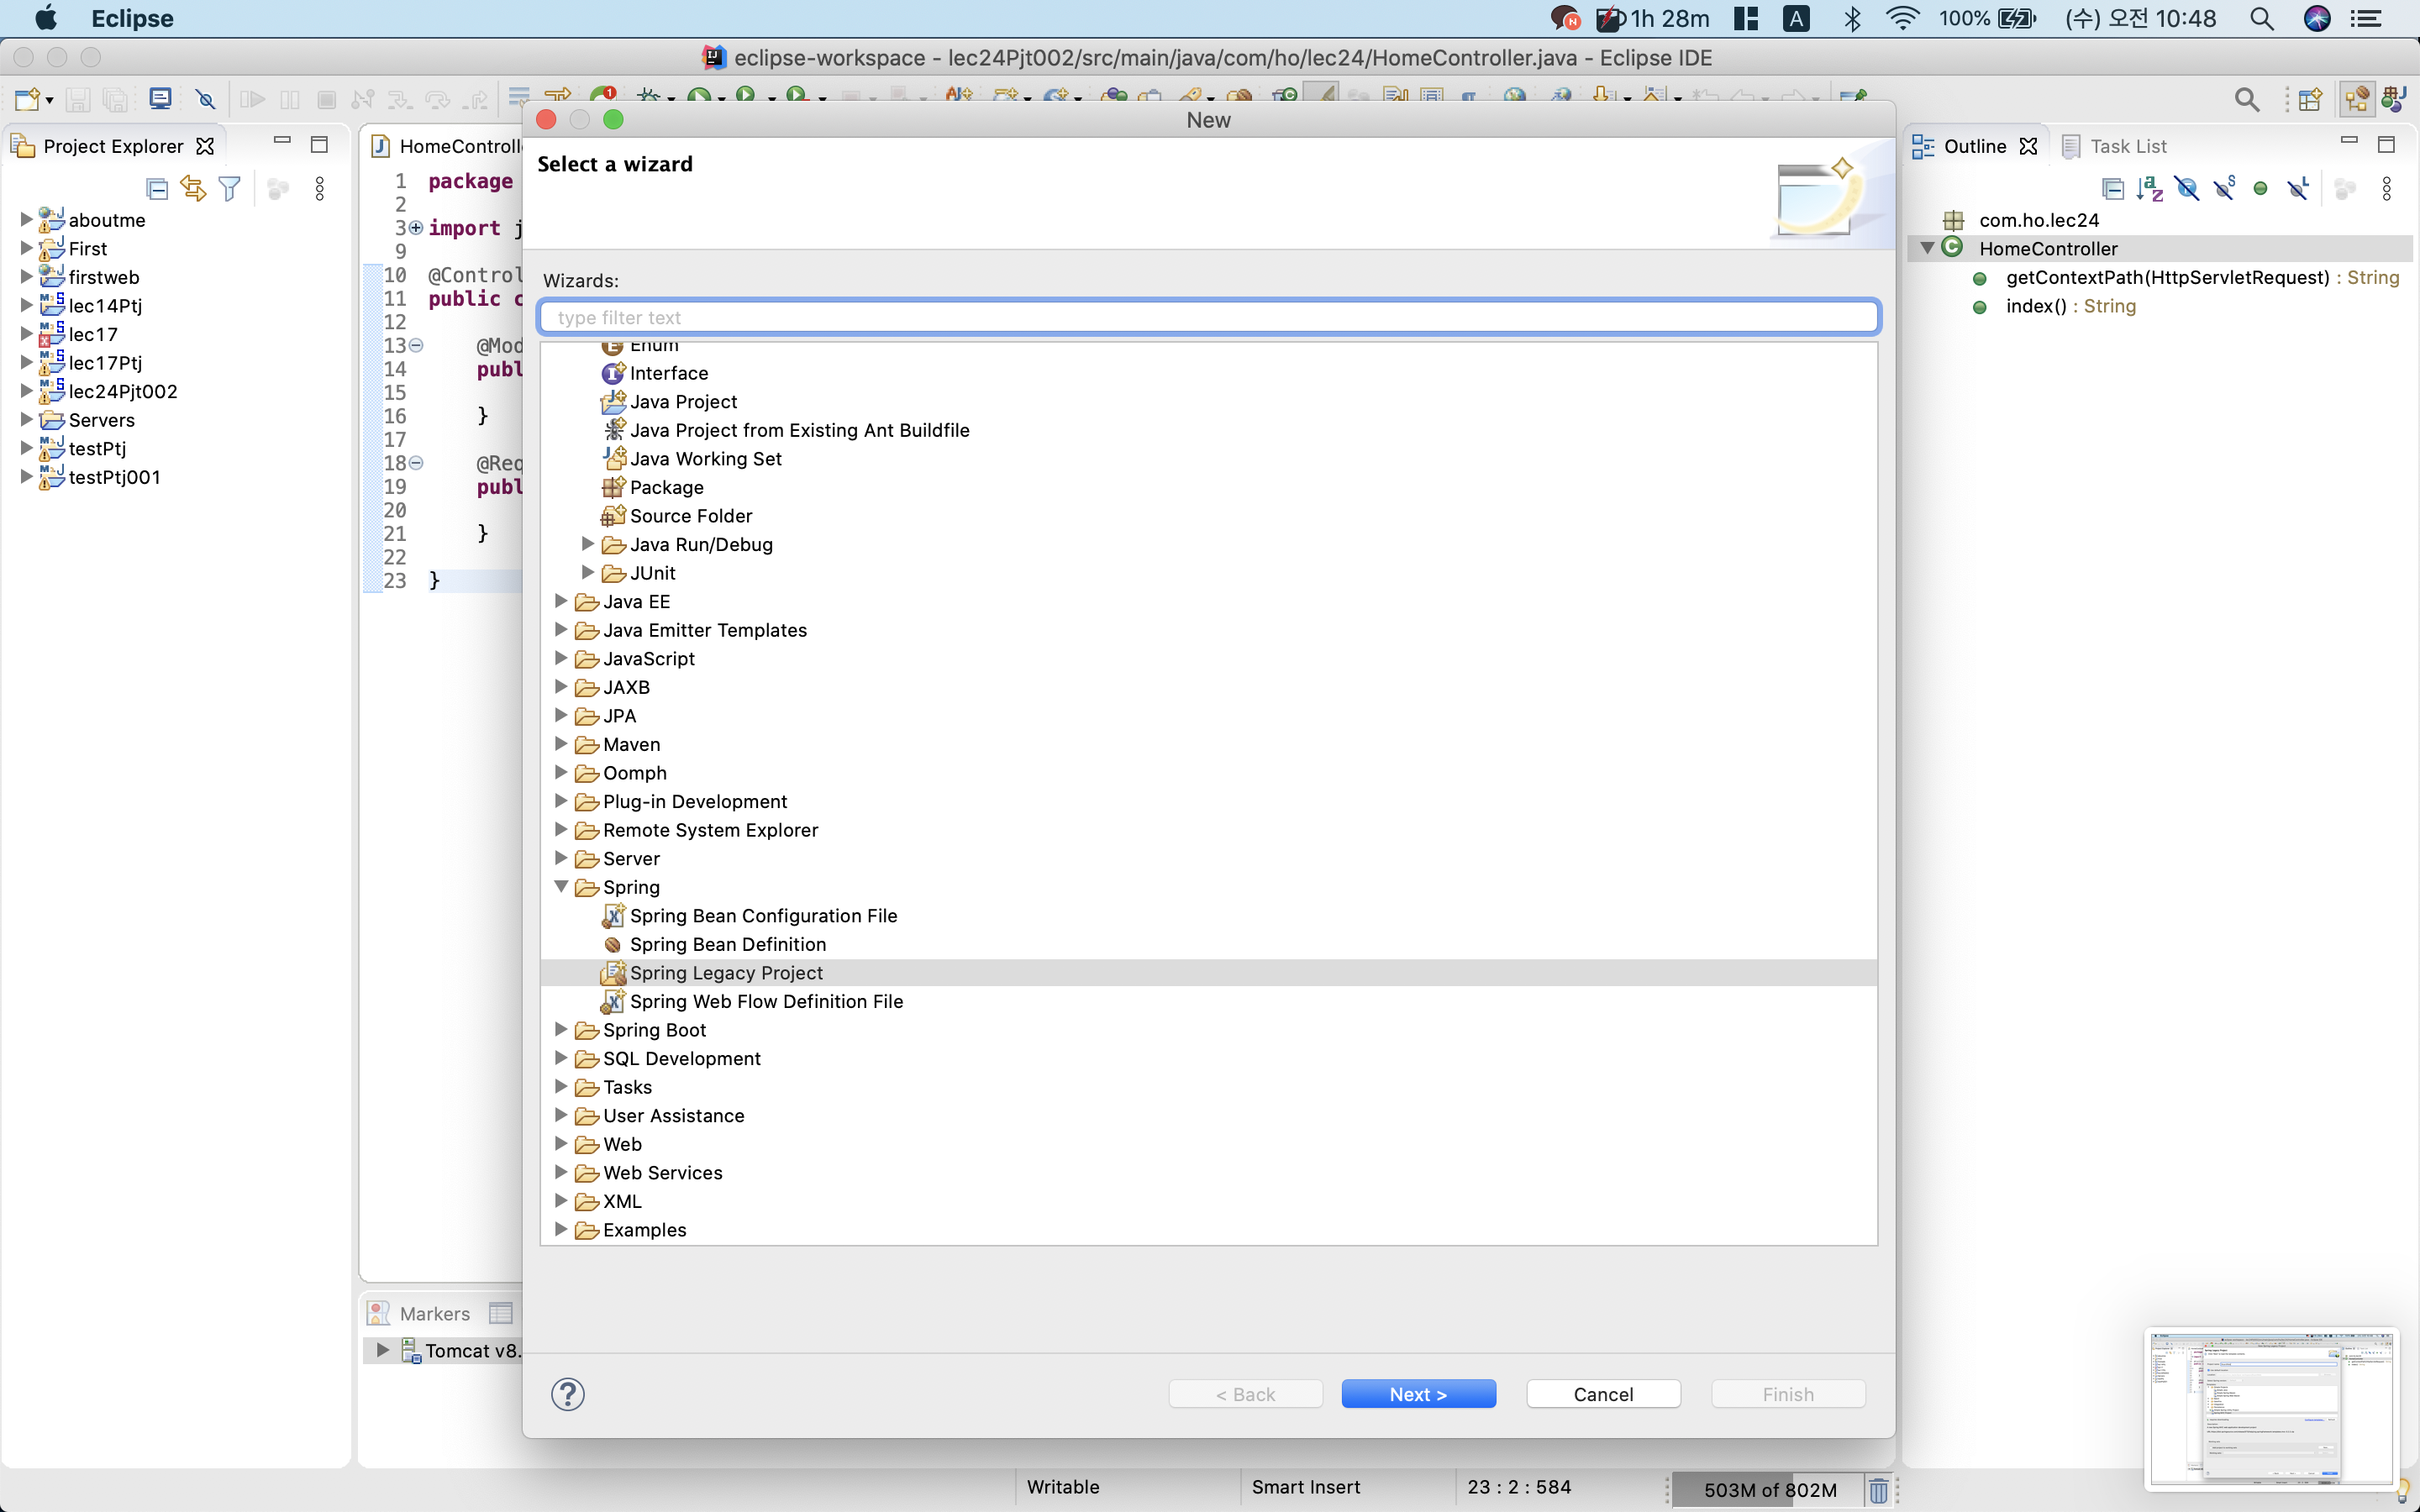Switch to the Task List tab

[x=2127, y=146]
